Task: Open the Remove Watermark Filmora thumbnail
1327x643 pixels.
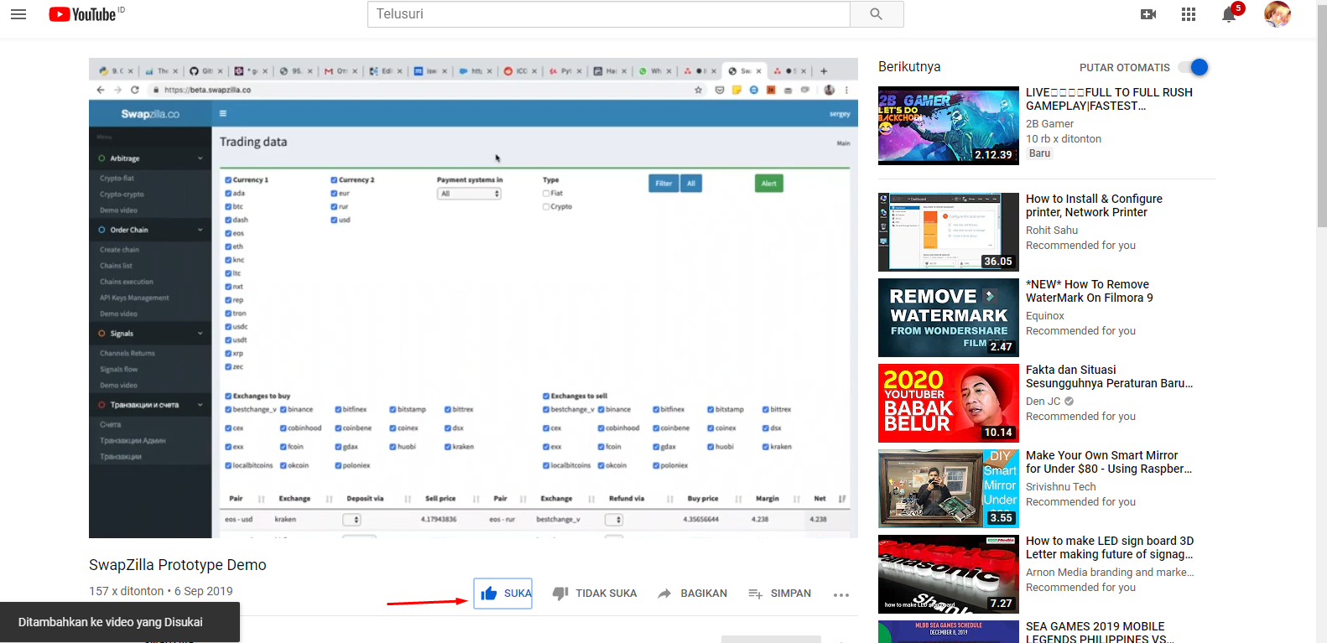Action: [x=949, y=318]
